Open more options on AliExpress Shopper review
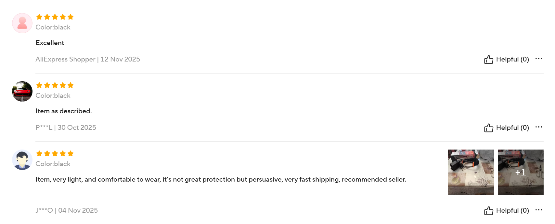555x224 pixels. 538,59
